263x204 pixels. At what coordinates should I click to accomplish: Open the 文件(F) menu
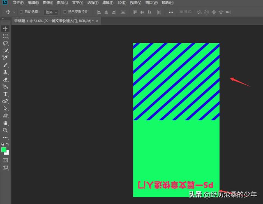point(18,3)
